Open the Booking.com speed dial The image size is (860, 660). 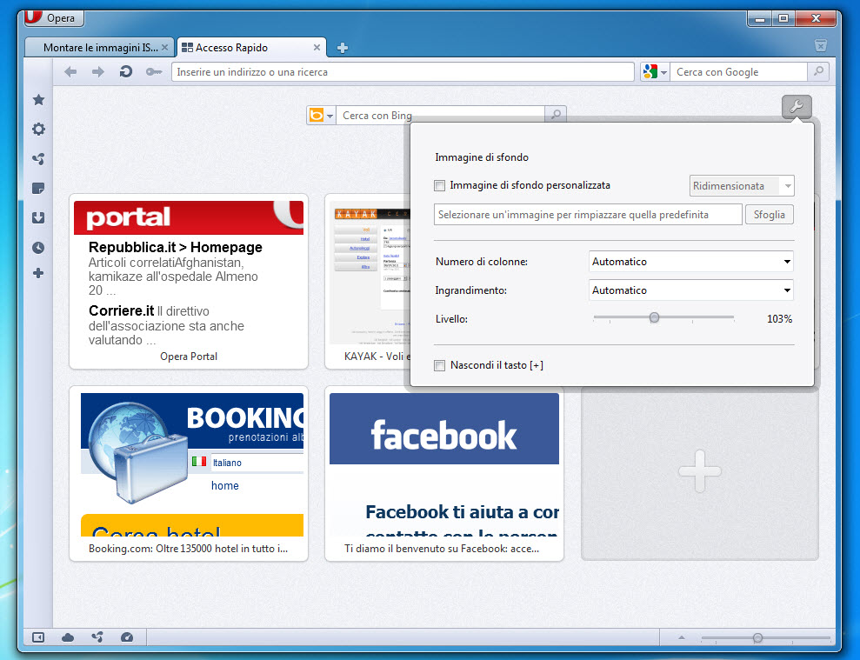tap(189, 473)
